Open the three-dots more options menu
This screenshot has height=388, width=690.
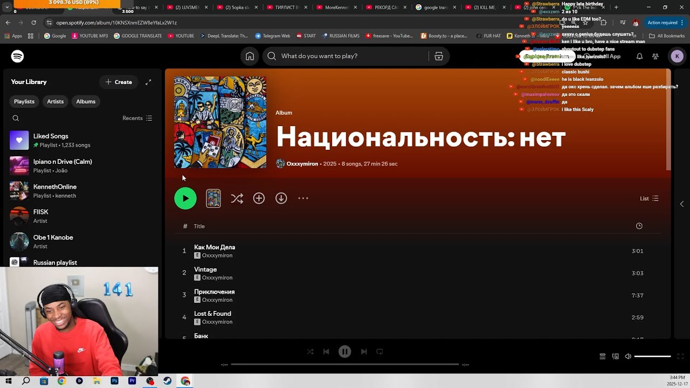point(303,198)
